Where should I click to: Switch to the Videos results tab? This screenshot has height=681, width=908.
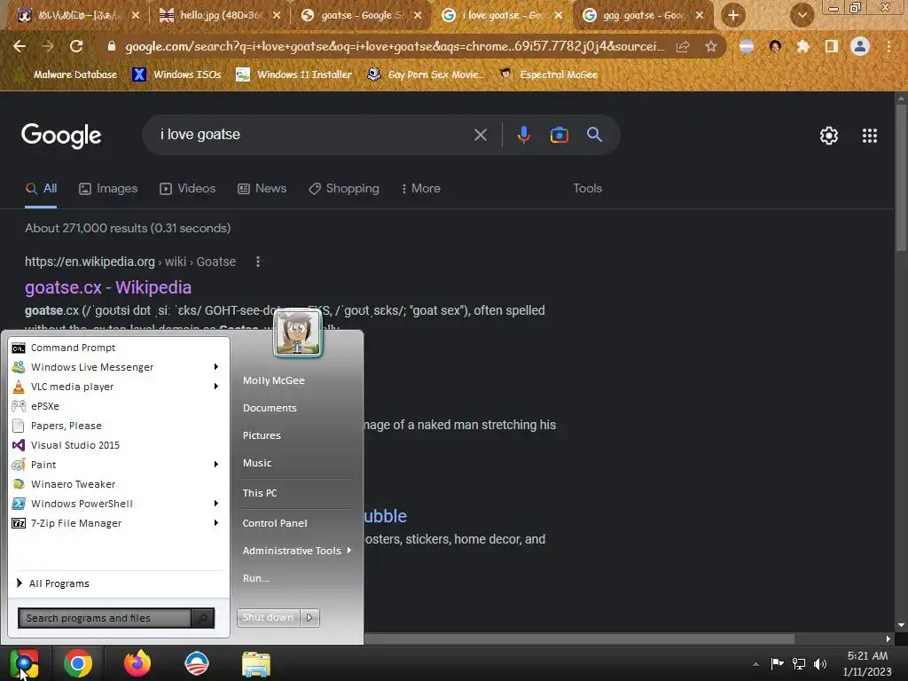(188, 188)
